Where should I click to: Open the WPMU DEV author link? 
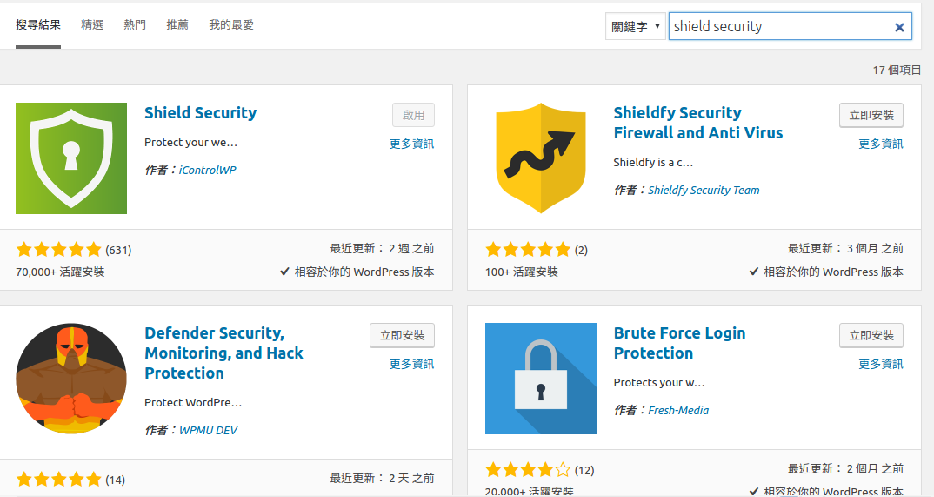pos(208,430)
